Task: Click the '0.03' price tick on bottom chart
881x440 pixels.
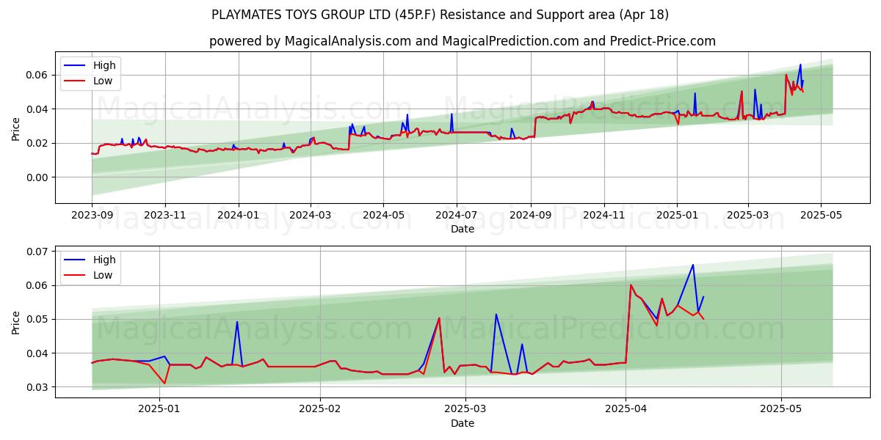Action: point(38,387)
